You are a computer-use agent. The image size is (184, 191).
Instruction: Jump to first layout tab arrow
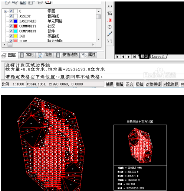coord(117,57)
